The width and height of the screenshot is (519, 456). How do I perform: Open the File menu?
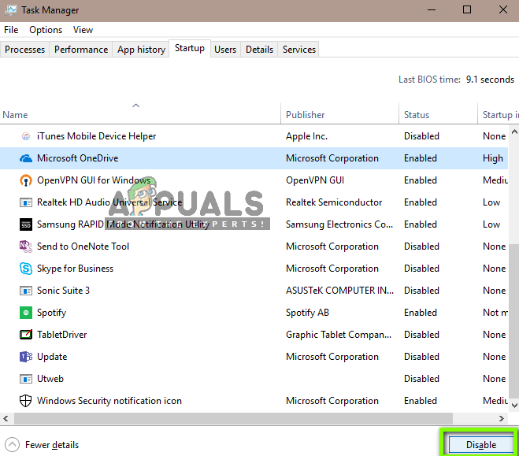pyautogui.click(x=11, y=30)
